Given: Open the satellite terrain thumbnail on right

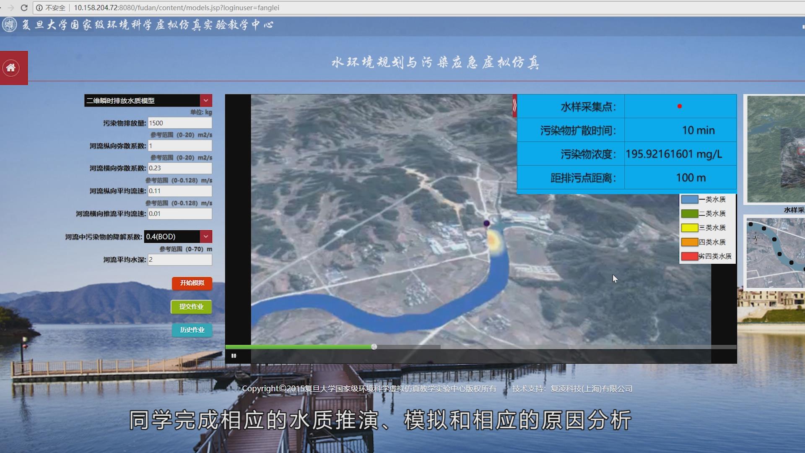Looking at the screenshot, I should [776, 149].
